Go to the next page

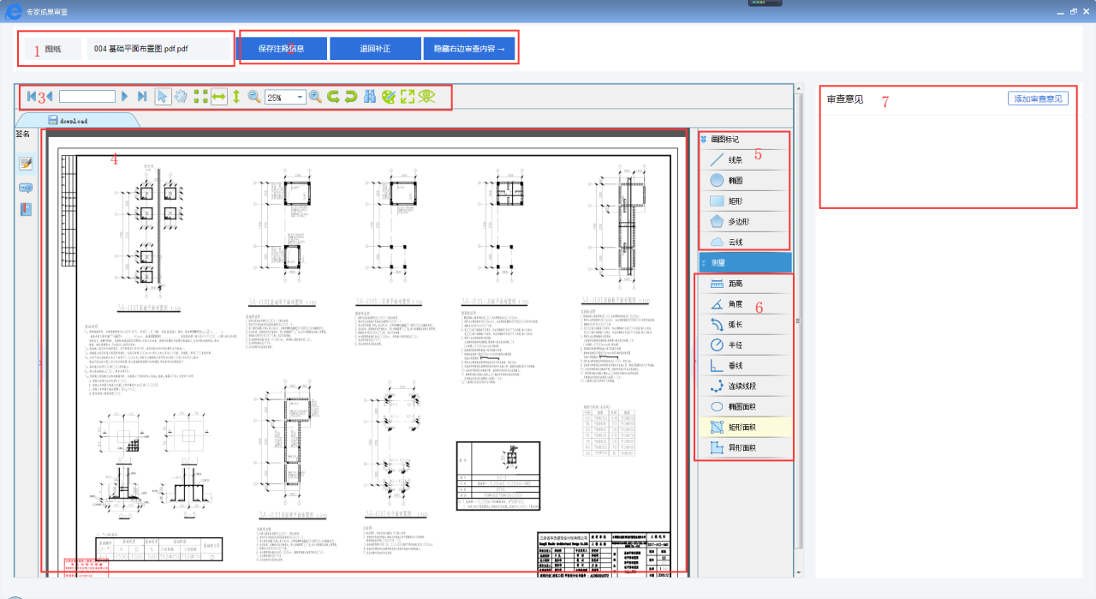coord(125,97)
